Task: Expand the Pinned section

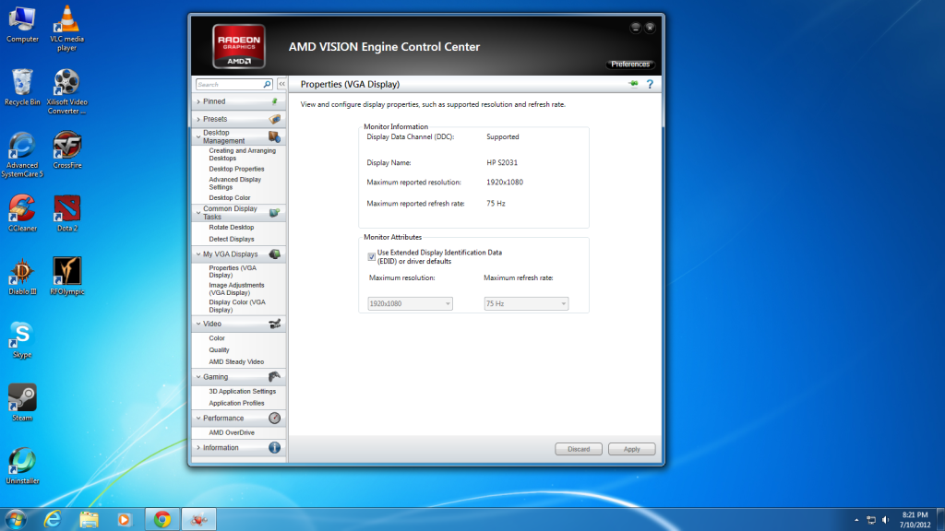Action: (214, 101)
